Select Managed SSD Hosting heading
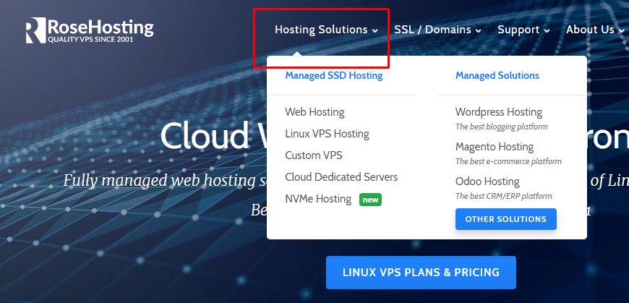This screenshot has height=303, width=629. [334, 75]
